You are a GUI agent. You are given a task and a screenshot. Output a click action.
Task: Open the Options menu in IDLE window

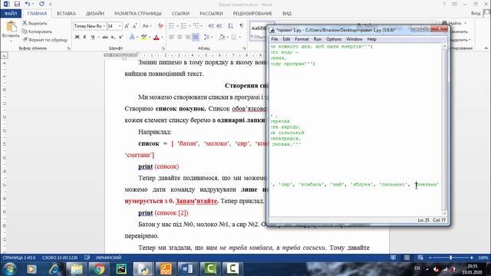(x=334, y=39)
